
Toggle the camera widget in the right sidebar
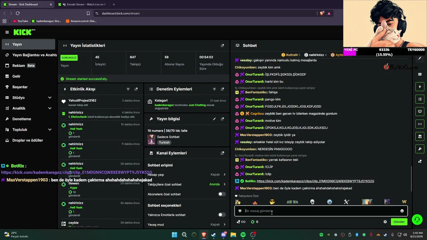pos(420,136)
